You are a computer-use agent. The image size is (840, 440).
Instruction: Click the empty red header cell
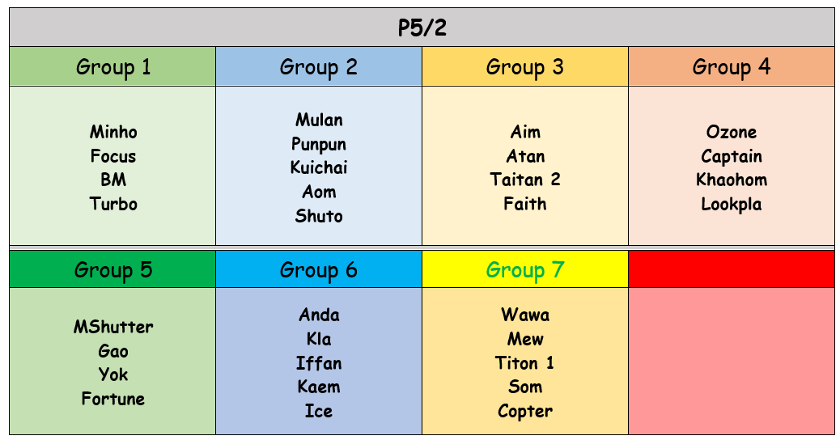click(731, 269)
